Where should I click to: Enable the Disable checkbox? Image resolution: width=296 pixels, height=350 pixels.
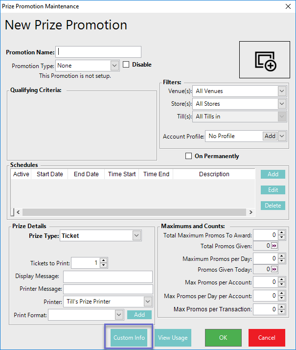click(x=126, y=65)
